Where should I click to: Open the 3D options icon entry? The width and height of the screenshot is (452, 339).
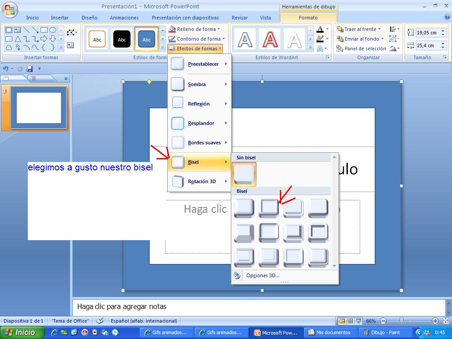click(237, 275)
